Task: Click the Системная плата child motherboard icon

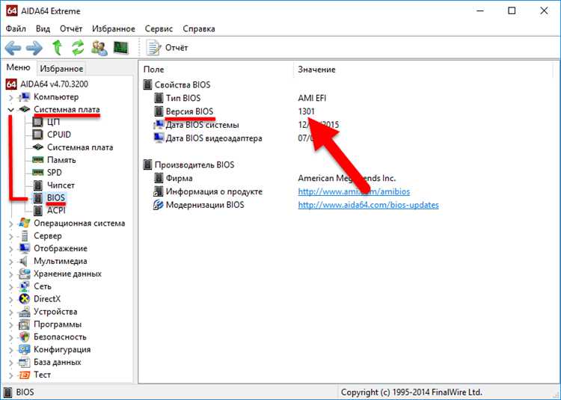Action: (x=37, y=147)
